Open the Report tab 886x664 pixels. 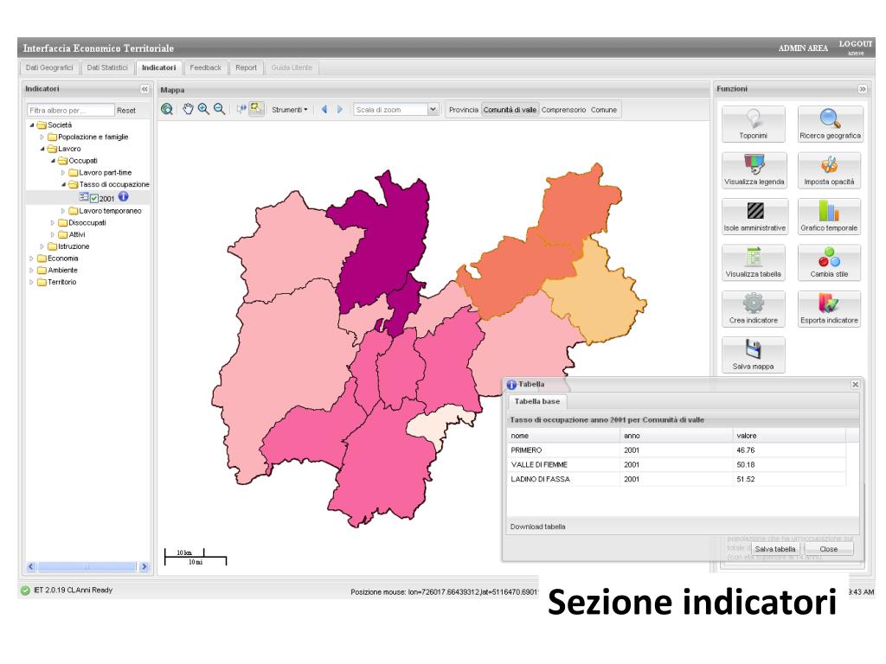point(246,67)
